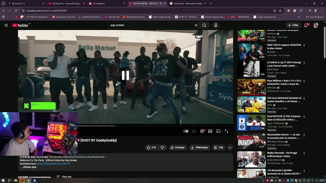This screenshot has width=326, height=183.
Task: Click the 24H avec Mohamed Simakan title
Action: pos(284,100)
